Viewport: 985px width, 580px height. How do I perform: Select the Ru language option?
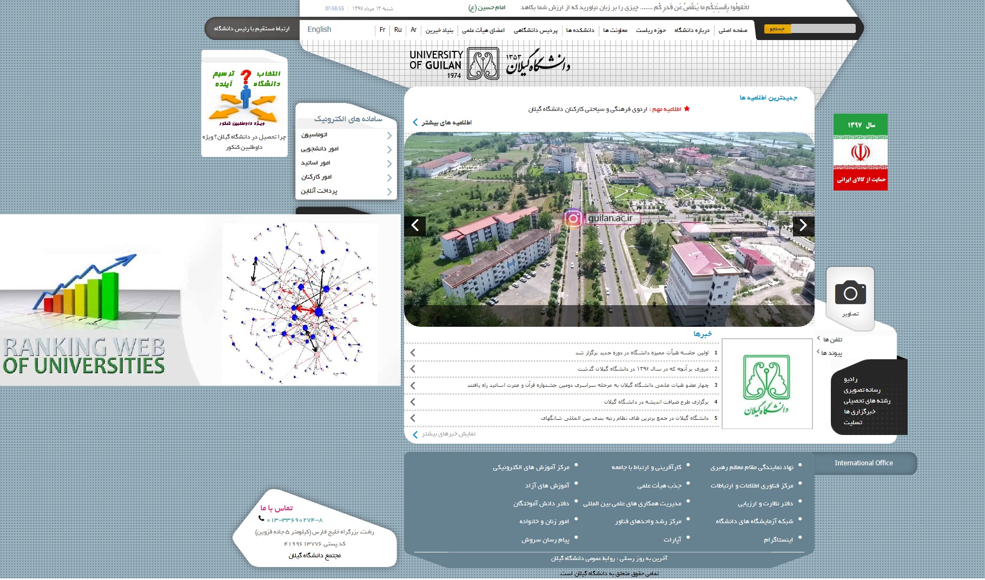click(398, 30)
